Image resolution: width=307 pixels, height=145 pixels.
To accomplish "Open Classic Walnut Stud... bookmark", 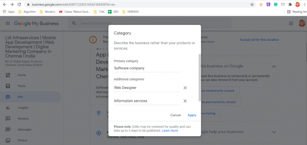I will click(x=74, y=12).
